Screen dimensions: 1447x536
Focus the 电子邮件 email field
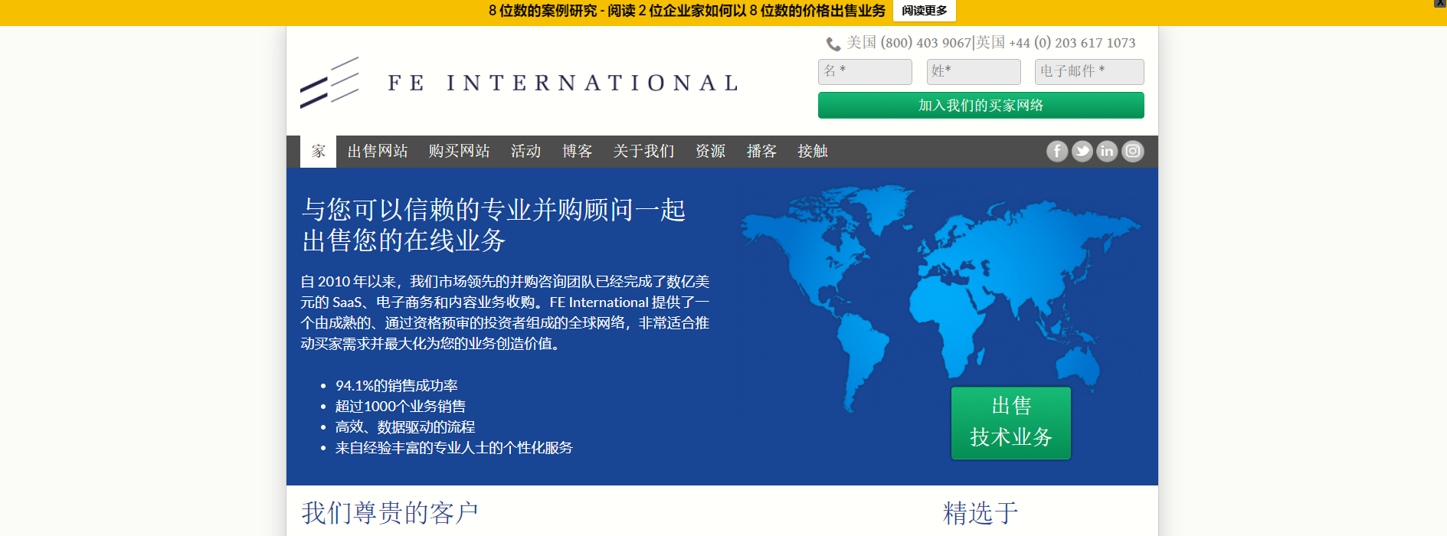[x=1089, y=71]
